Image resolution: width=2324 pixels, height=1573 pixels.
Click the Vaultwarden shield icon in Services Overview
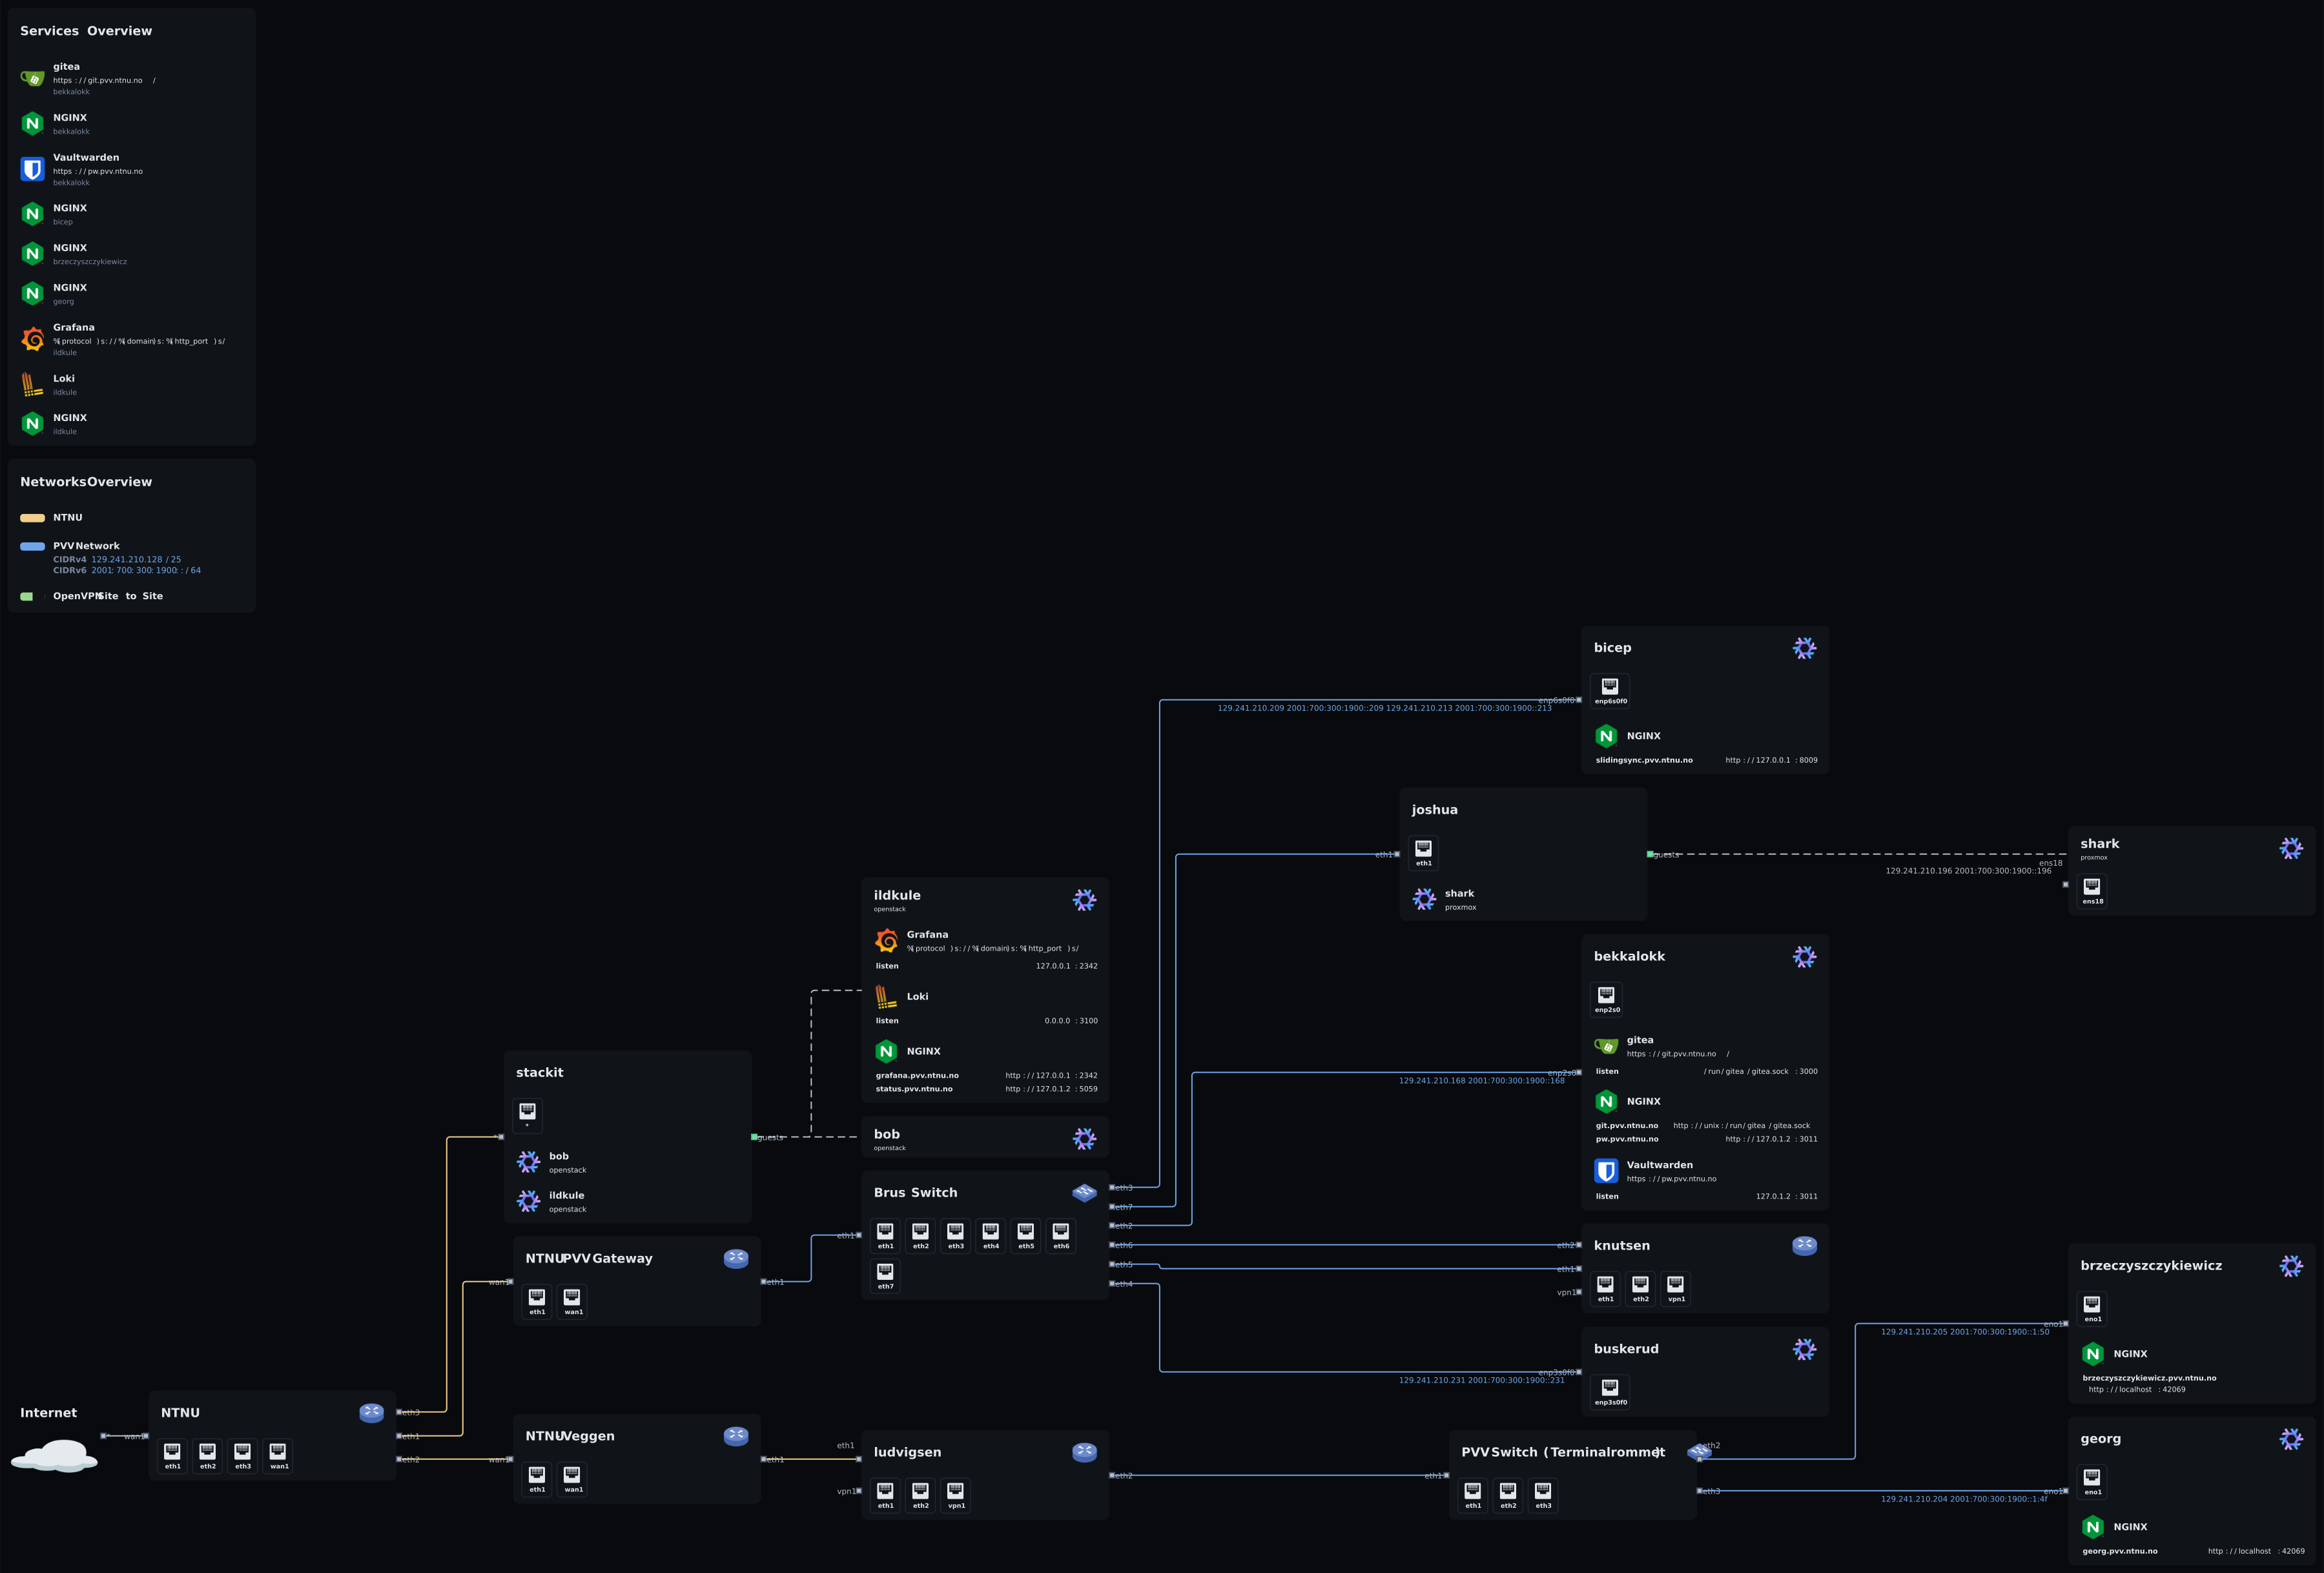click(x=32, y=169)
